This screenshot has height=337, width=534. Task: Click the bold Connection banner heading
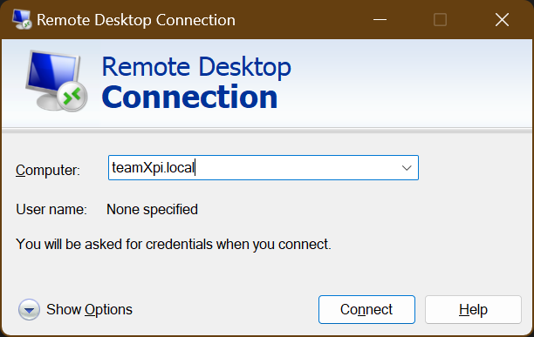[x=189, y=98]
